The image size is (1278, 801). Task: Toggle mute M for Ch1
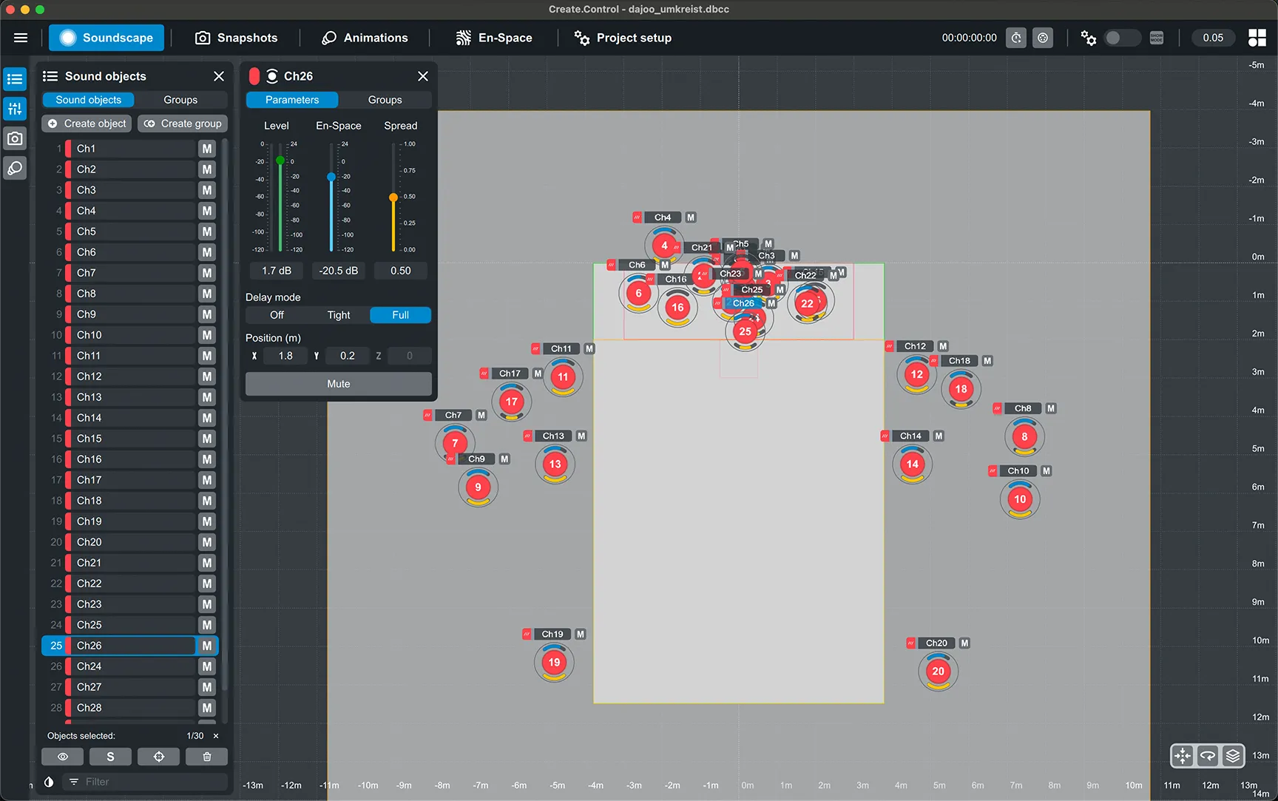click(x=207, y=149)
